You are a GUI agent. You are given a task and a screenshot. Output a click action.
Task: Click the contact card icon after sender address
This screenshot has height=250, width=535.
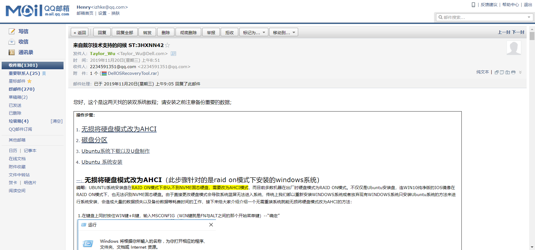[x=173, y=54]
